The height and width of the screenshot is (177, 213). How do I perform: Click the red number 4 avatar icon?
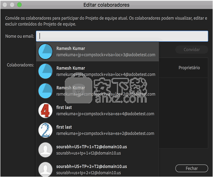(x=46, y=111)
